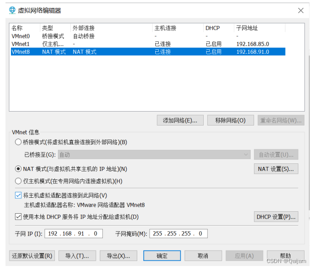Click 已连接 cell in VMnet8 row

163,52
